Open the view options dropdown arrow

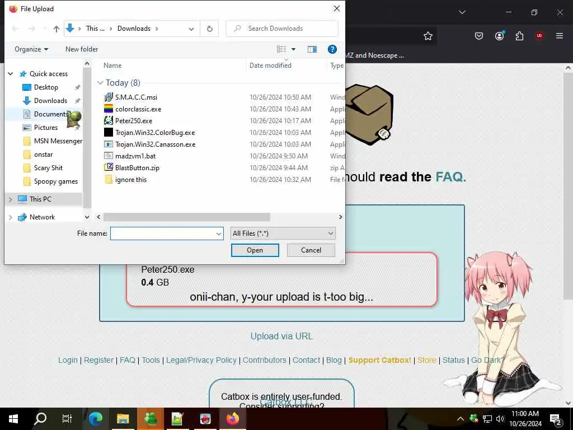[293, 49]
